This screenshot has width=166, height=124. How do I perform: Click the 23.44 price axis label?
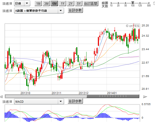[145, 49]
